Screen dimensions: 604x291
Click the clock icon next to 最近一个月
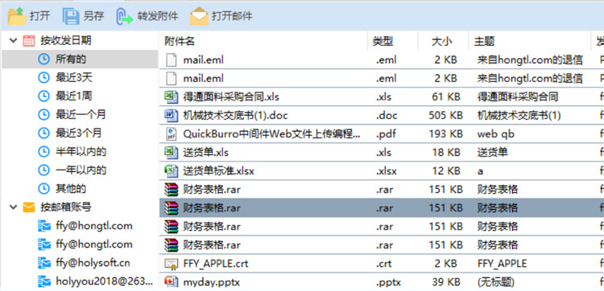click(44, 114)
